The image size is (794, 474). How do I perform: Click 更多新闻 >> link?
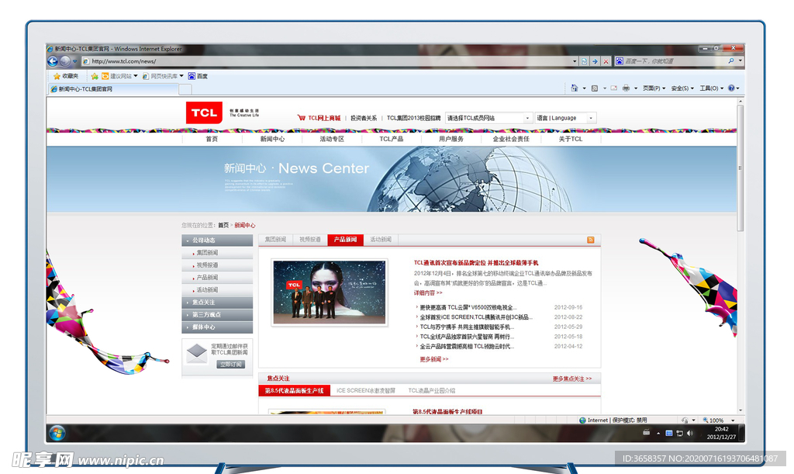pos(434,359)
